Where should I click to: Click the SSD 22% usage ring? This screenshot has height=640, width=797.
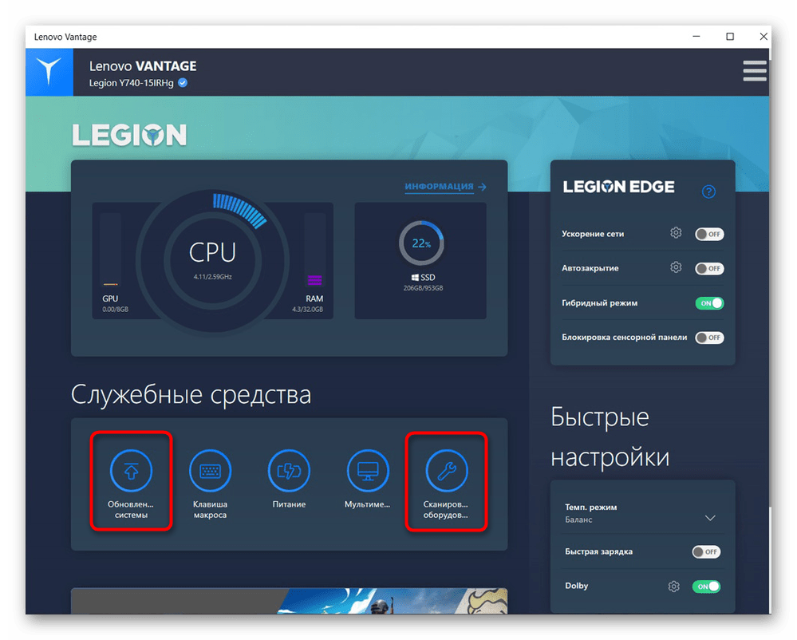(420, 243)
